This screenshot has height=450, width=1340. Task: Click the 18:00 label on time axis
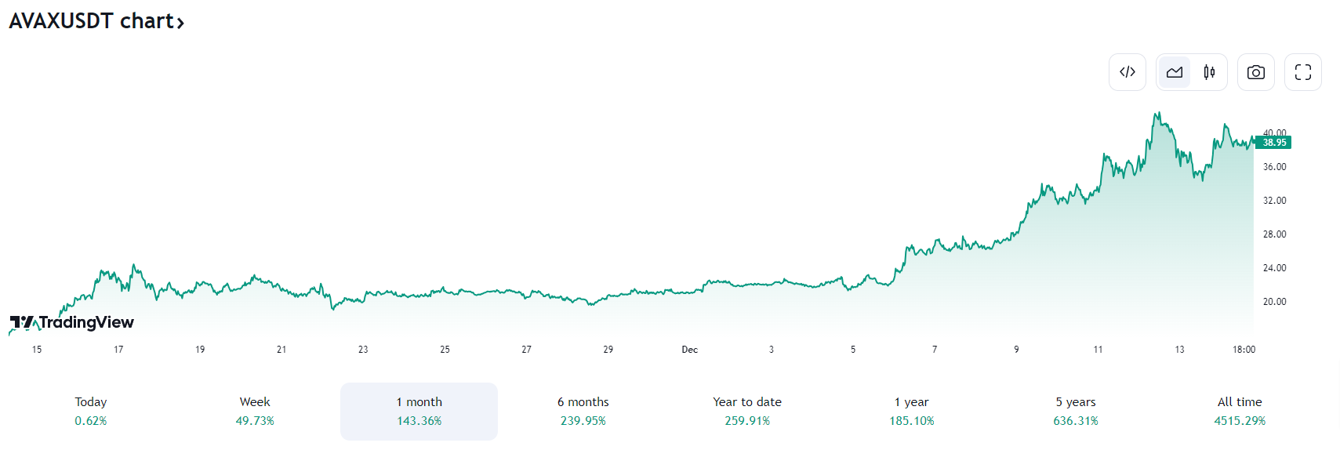pos(1244,350)
